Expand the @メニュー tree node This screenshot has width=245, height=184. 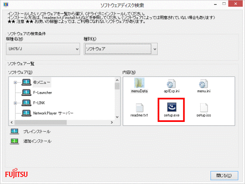click(15, 83)
